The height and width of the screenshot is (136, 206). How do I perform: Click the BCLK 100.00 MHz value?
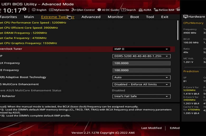[x=191, y=42]
